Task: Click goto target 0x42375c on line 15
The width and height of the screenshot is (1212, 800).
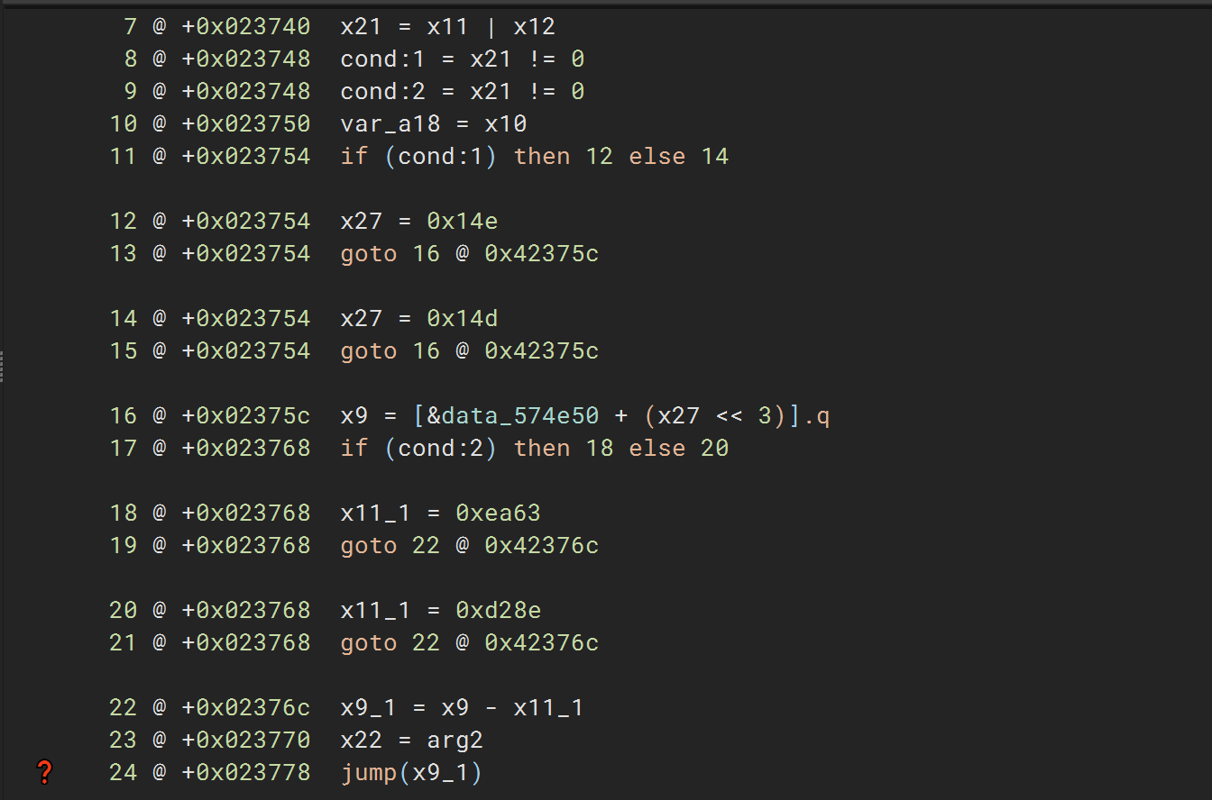Action: (x=541, y=351)
